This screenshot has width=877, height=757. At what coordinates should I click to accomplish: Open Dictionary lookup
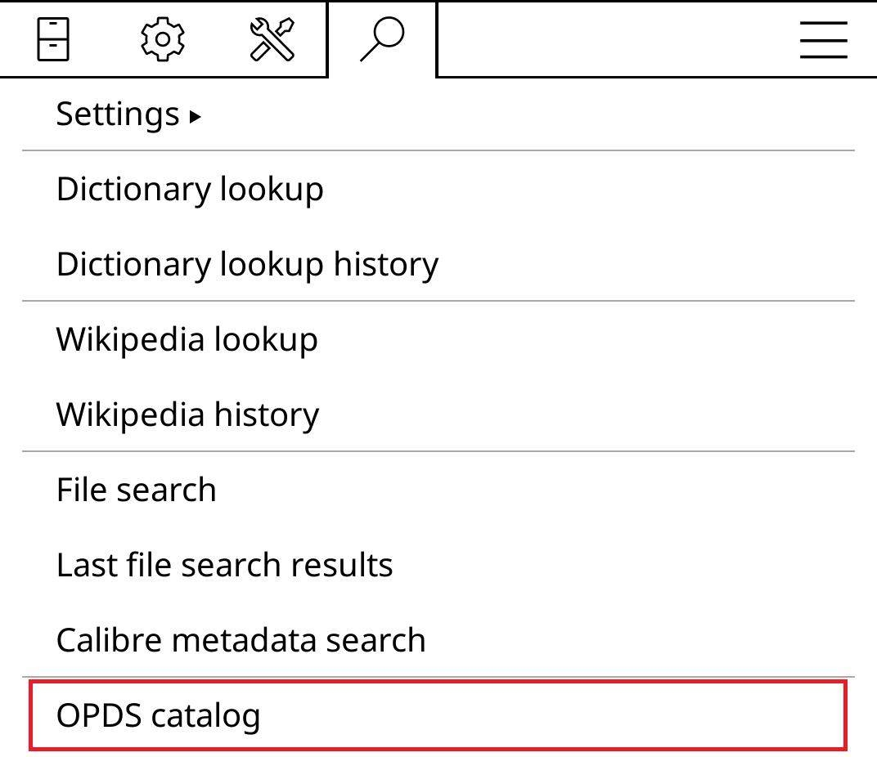pos(438,189)
